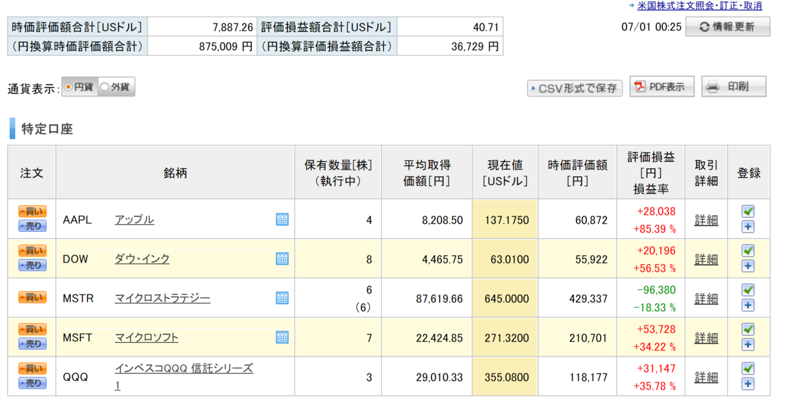
Task: Open the calendar icon for MSFT
Action: (282, 337)
